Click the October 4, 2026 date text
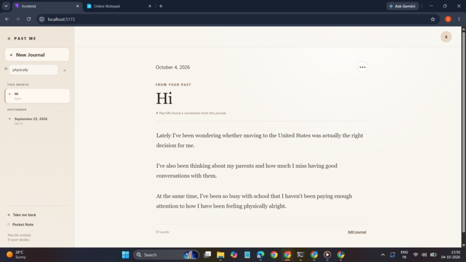Image resolution: width=466 pixels, height=262 pixels. (173, 67)
